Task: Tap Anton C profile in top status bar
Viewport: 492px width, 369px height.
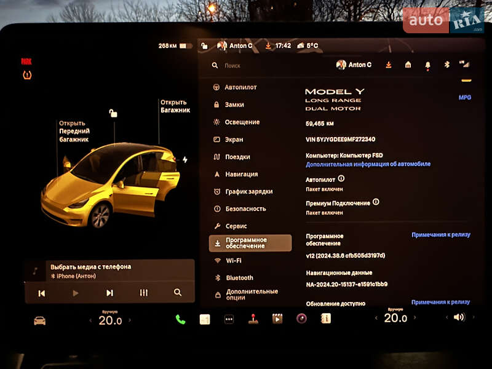Action: (x=235, y=46)
